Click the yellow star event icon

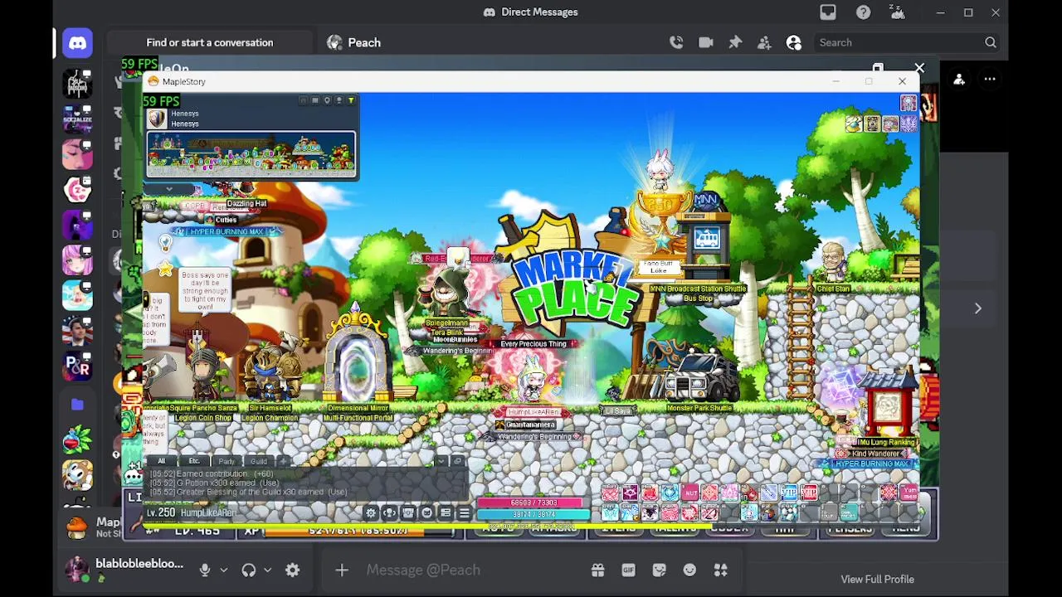(x=166, y=269)
